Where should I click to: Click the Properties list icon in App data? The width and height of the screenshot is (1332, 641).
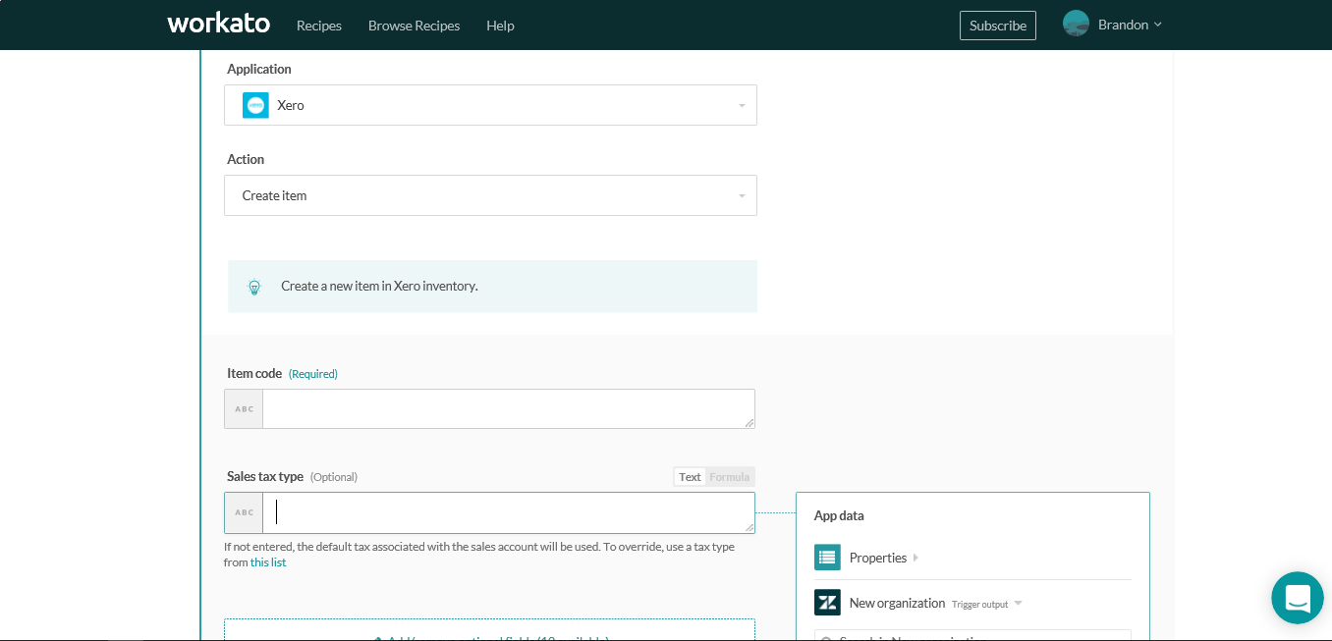click(x=827, y=558)
